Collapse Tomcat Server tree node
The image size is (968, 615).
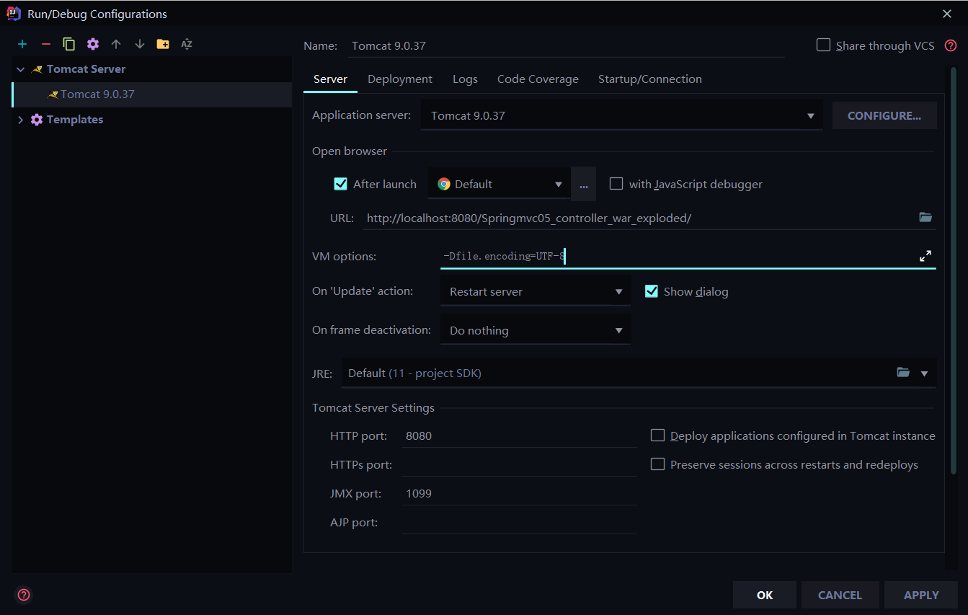click(21, 69)
